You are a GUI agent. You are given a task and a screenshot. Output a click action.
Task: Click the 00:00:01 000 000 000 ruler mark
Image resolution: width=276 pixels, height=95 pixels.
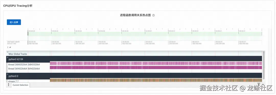coord(150,43)
